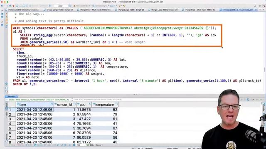This screenshot has height=149, width=266.
Task: Click the macOS green zoom window button
Action: point(7,2)
